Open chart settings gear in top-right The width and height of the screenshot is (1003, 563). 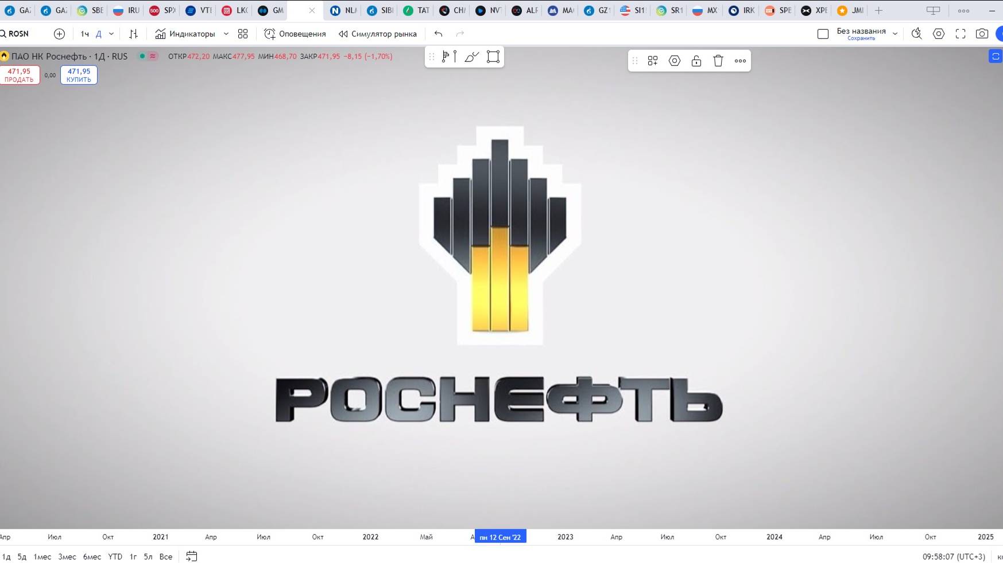(x=939, y=34)
